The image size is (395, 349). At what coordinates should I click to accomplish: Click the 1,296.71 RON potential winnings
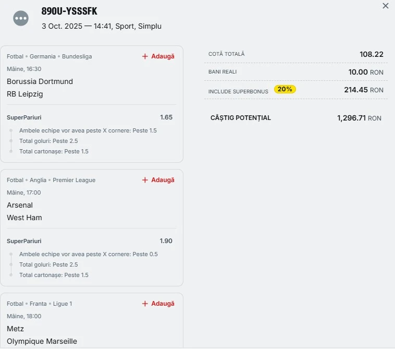359,118
